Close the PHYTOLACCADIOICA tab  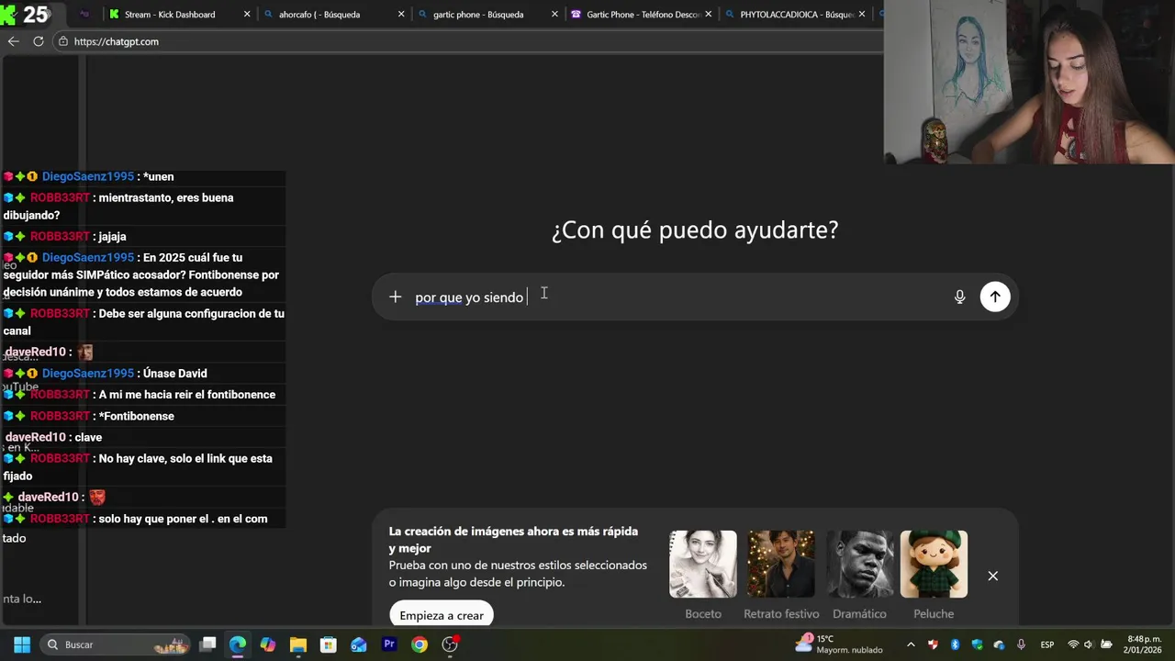click(861, 15)
